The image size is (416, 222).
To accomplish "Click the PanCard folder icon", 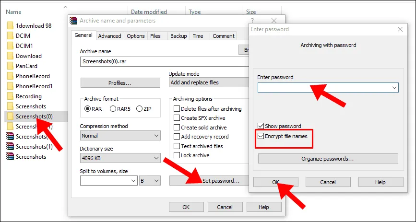I will (10, 66).
